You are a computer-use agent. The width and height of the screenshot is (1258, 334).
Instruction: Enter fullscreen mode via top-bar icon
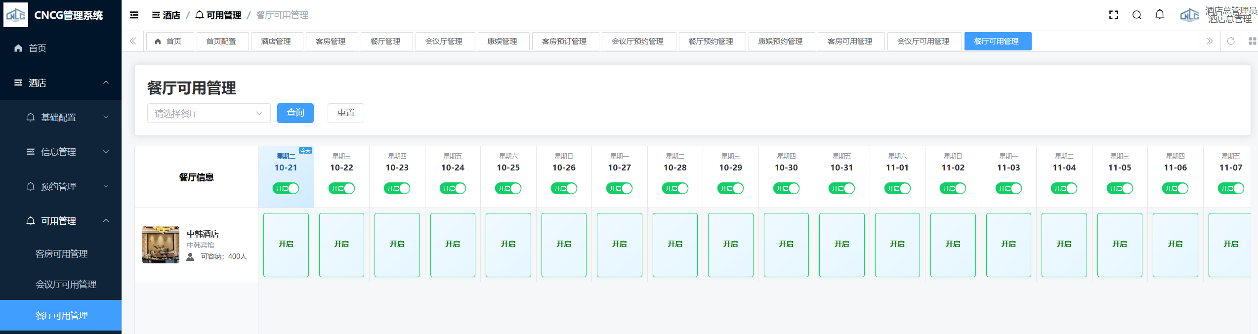coord(1113,15)
